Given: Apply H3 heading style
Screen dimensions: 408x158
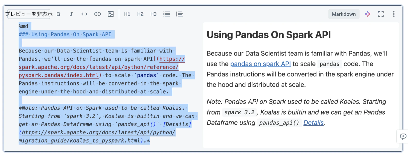Looking at the screenshot, I should (x=154, y=14).
